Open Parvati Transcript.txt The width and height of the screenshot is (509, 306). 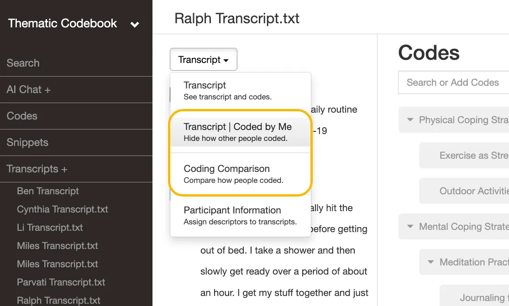pyautogui.click(x=61, y=282)
